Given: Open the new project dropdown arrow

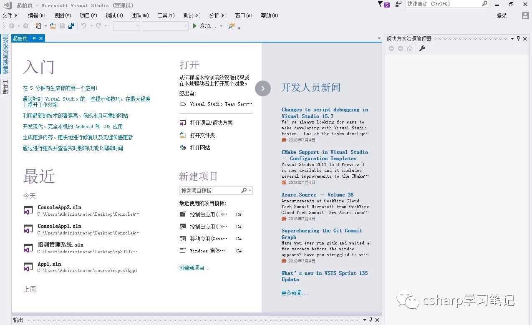Looking at the screenshot, I should pos(46,26).
